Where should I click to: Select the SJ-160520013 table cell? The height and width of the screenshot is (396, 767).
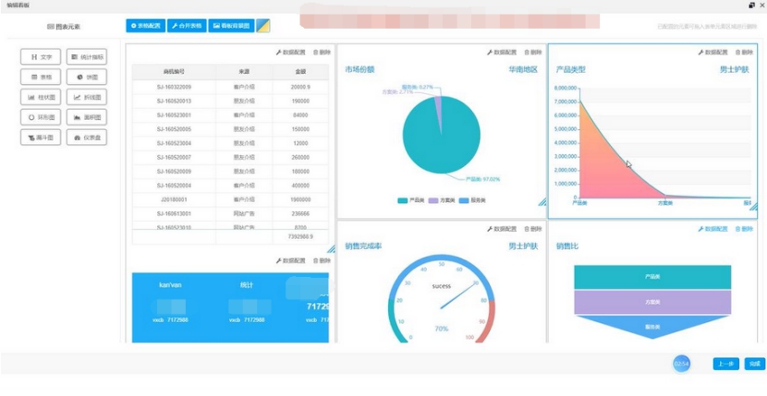coord(174,102)
